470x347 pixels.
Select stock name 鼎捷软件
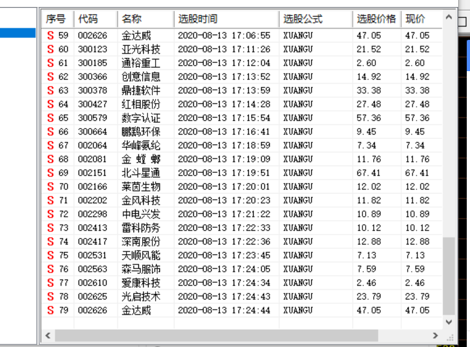pyautogui.click(x=141, y=91)
